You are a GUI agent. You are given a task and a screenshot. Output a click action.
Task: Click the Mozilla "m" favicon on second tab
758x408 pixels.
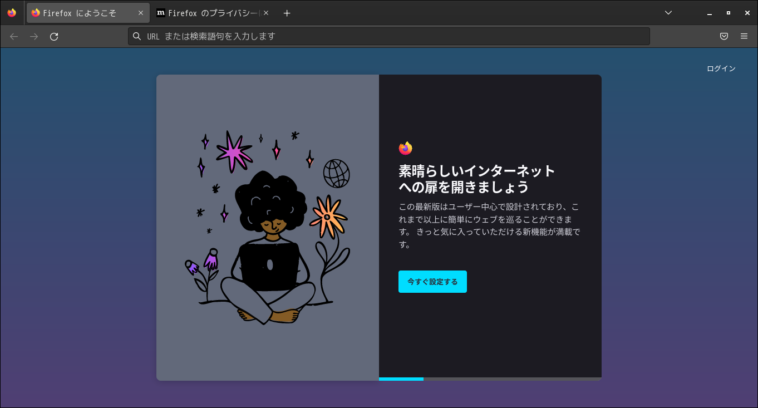coord(161,13)
